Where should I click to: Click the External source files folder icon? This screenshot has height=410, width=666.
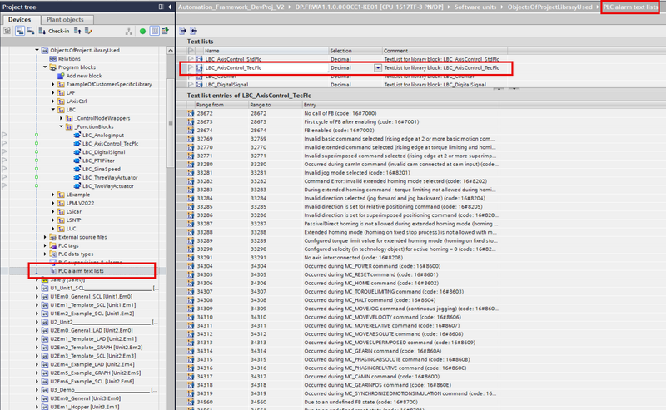52,237
